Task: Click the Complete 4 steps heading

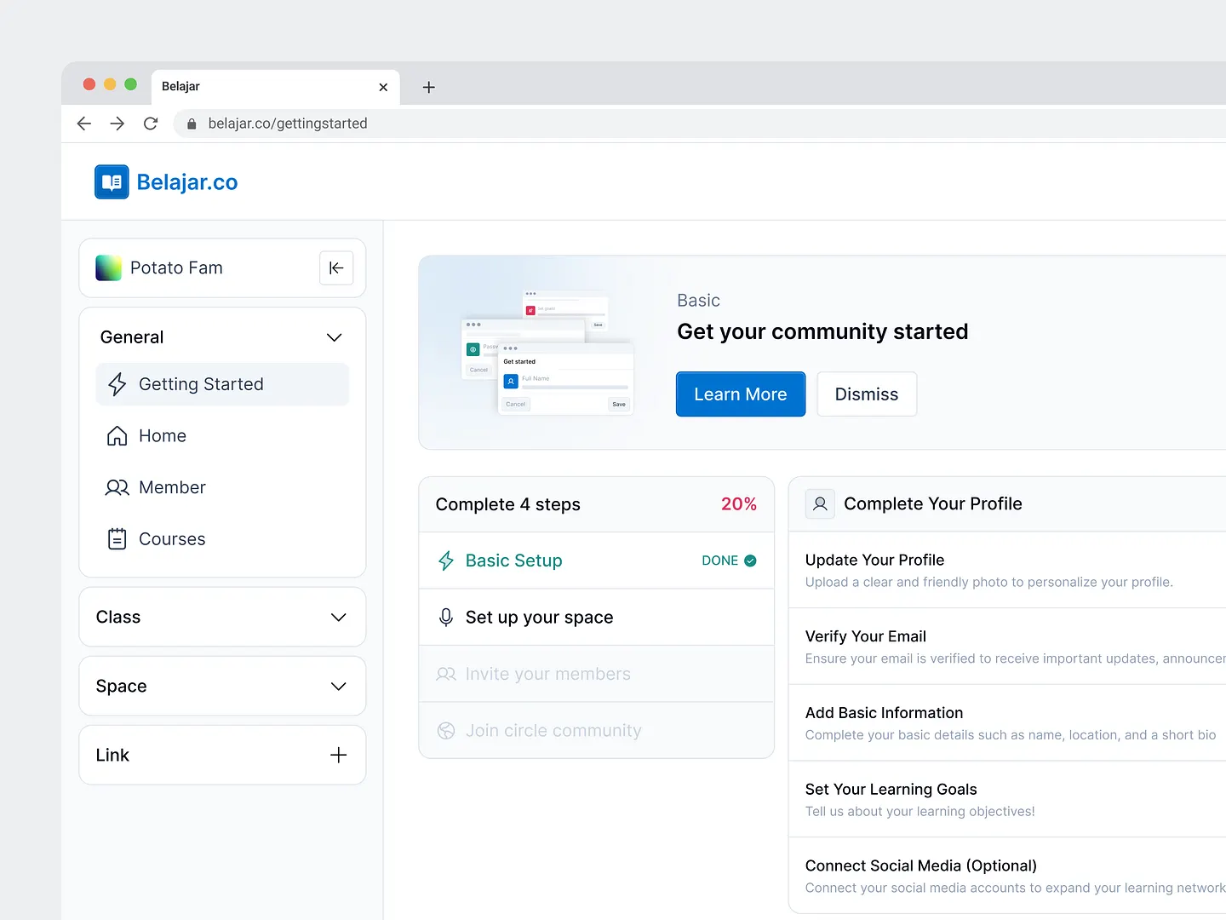Action: pyautogui.click(x=508, y=504)
